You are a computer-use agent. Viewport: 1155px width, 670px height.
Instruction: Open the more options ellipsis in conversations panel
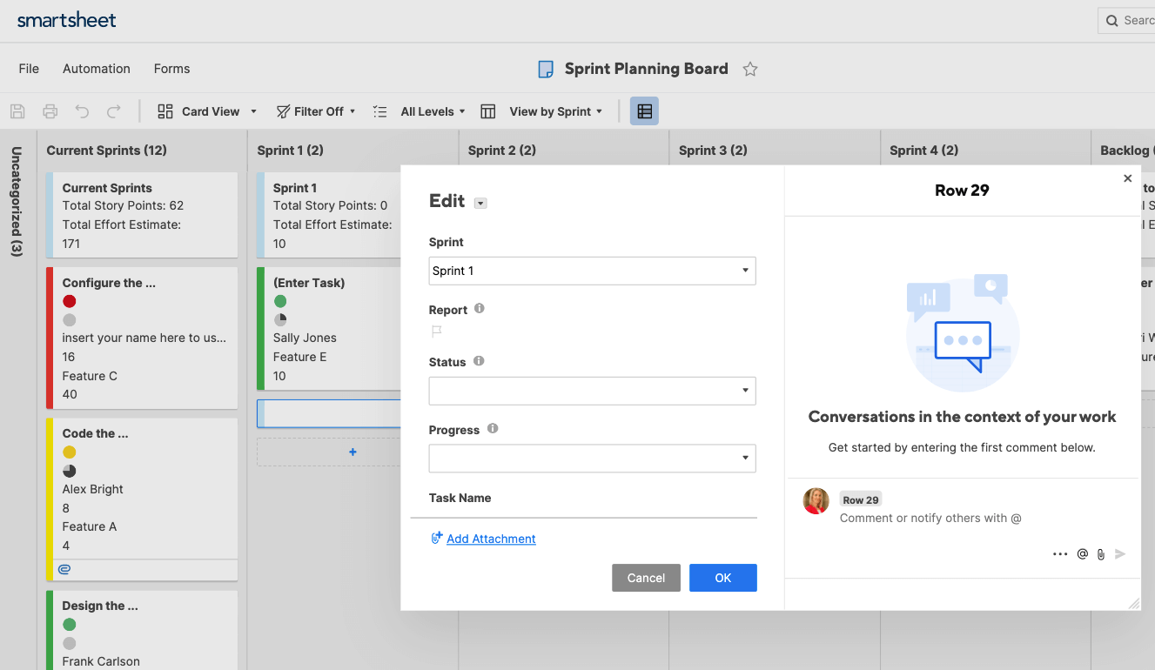1060,553
